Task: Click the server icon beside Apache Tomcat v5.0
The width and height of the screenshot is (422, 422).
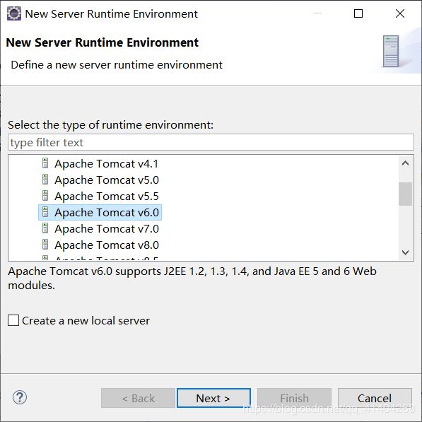Action: coord(45,180)
